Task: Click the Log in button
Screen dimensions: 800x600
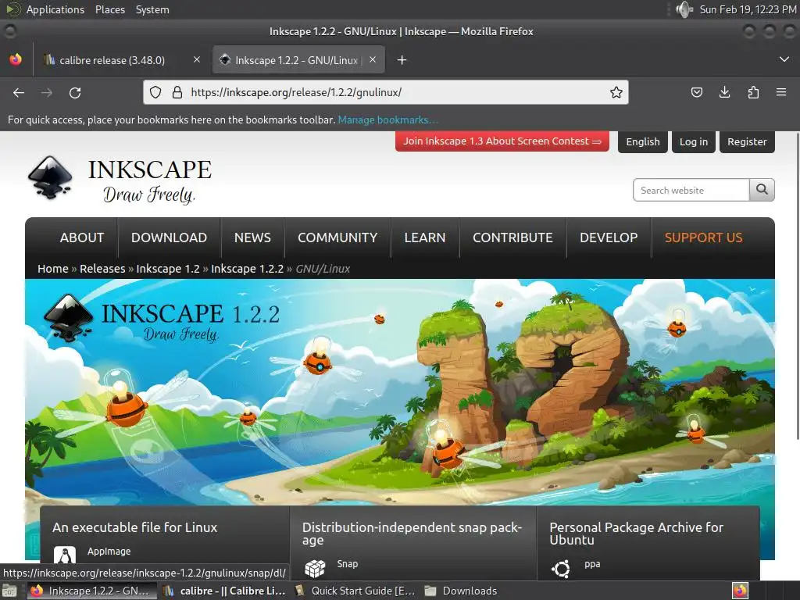Action: pos(694,142)
